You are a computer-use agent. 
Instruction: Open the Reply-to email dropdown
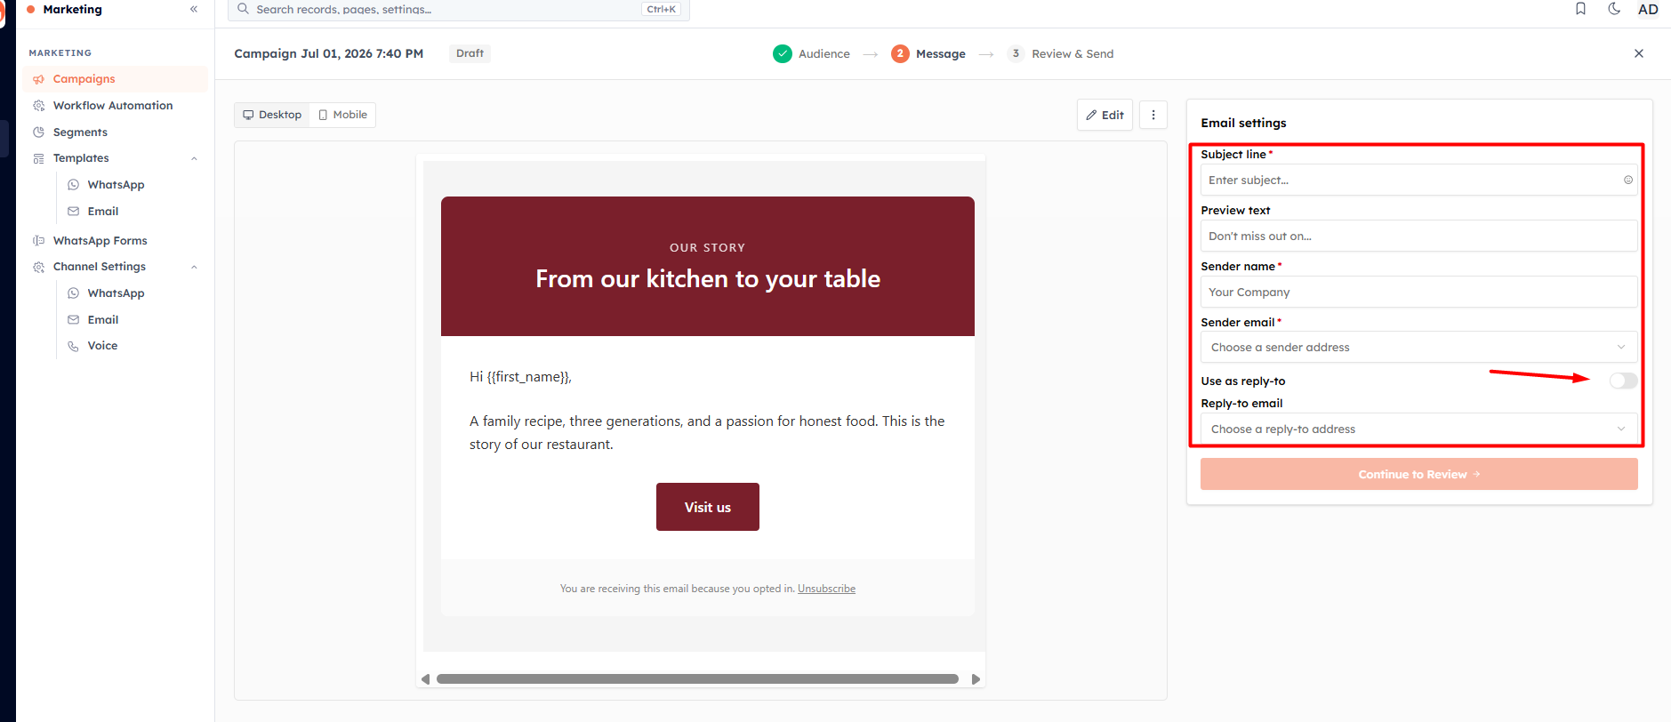[x=1418, y=429]
